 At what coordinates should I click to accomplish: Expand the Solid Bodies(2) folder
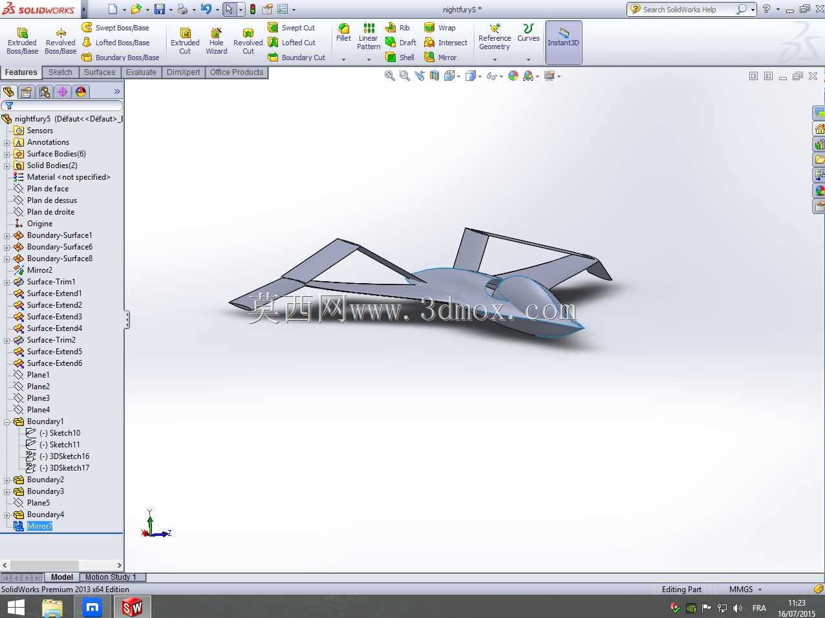pyautogui.click(x=7, y=165)
